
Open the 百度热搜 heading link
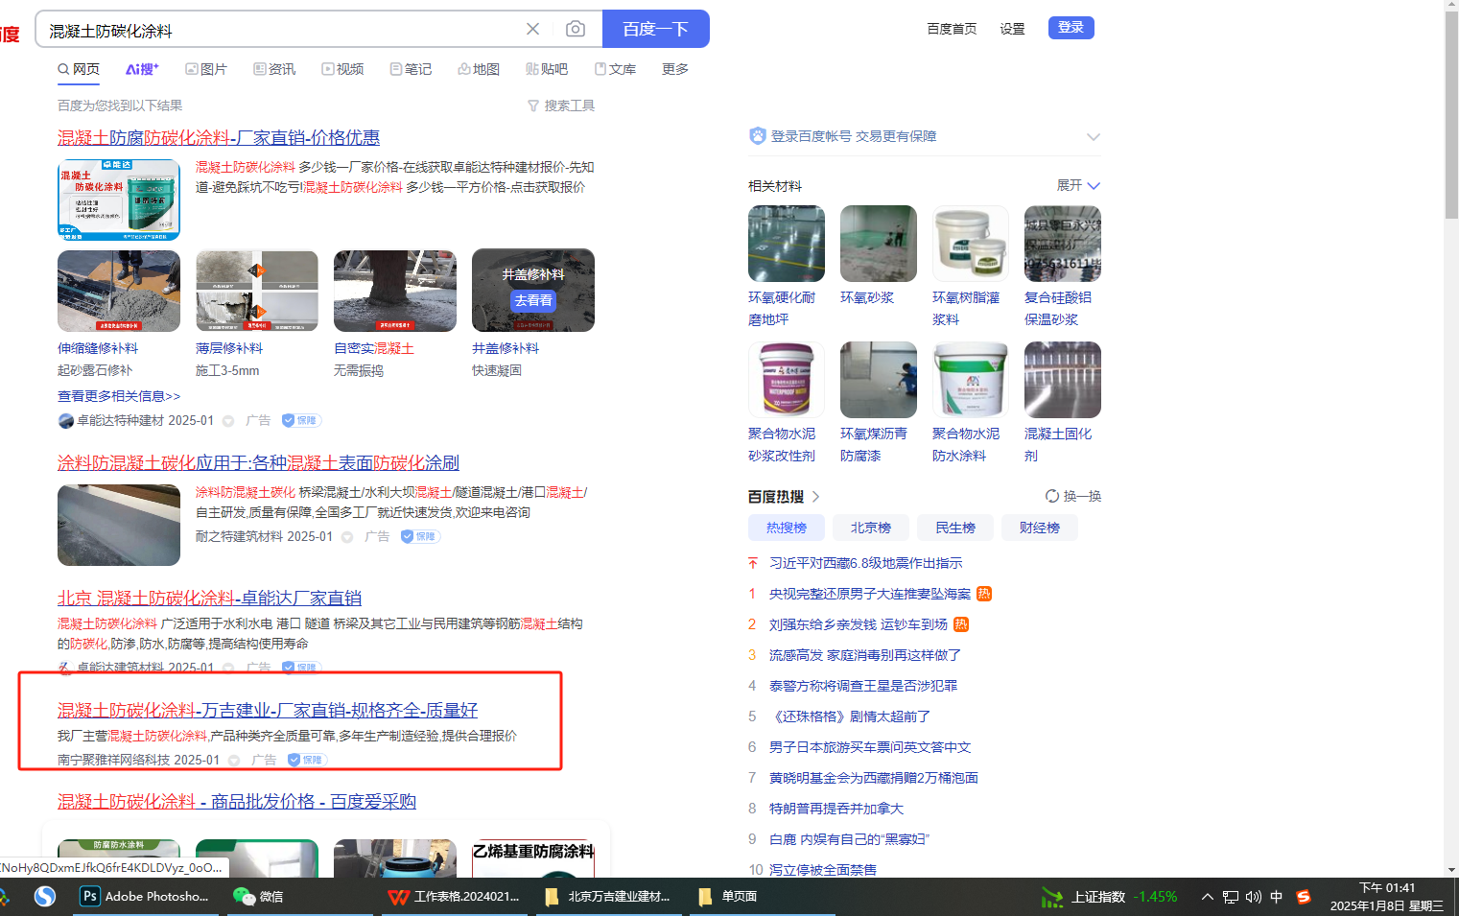point(784,497)
